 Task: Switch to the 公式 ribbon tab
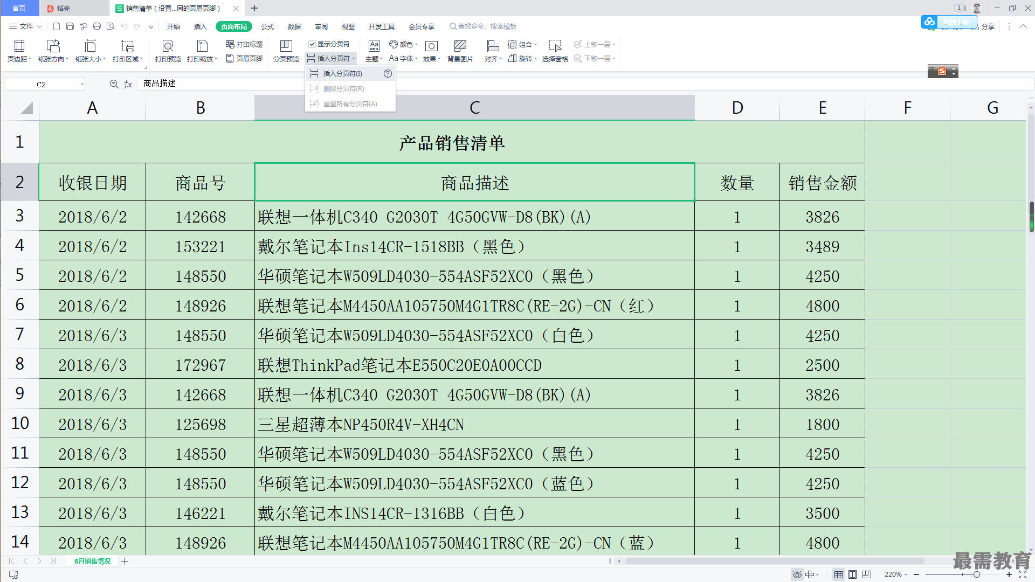[x=267, y=26]
